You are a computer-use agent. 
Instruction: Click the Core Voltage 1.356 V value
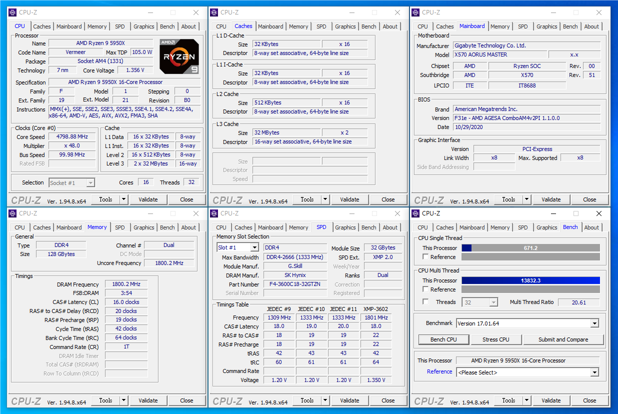tap(136, 70)
